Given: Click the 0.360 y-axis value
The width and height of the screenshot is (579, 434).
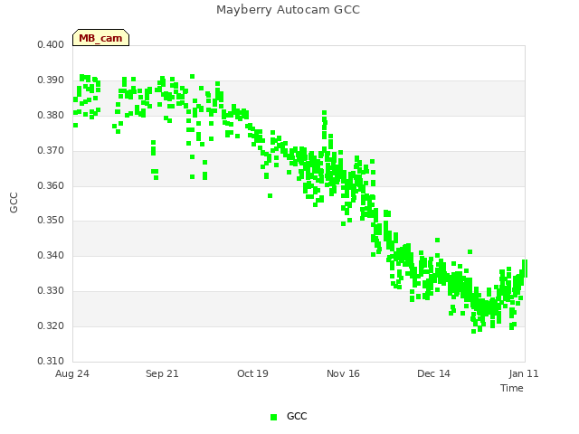Looking at the screenshot, I should pos(51,185).
